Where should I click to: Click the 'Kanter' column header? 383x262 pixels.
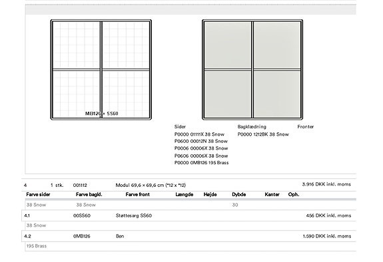[272, 194]
